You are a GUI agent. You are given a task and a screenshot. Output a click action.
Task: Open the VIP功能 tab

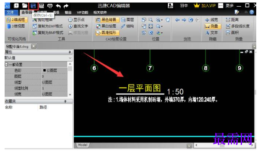pos(83,12)
